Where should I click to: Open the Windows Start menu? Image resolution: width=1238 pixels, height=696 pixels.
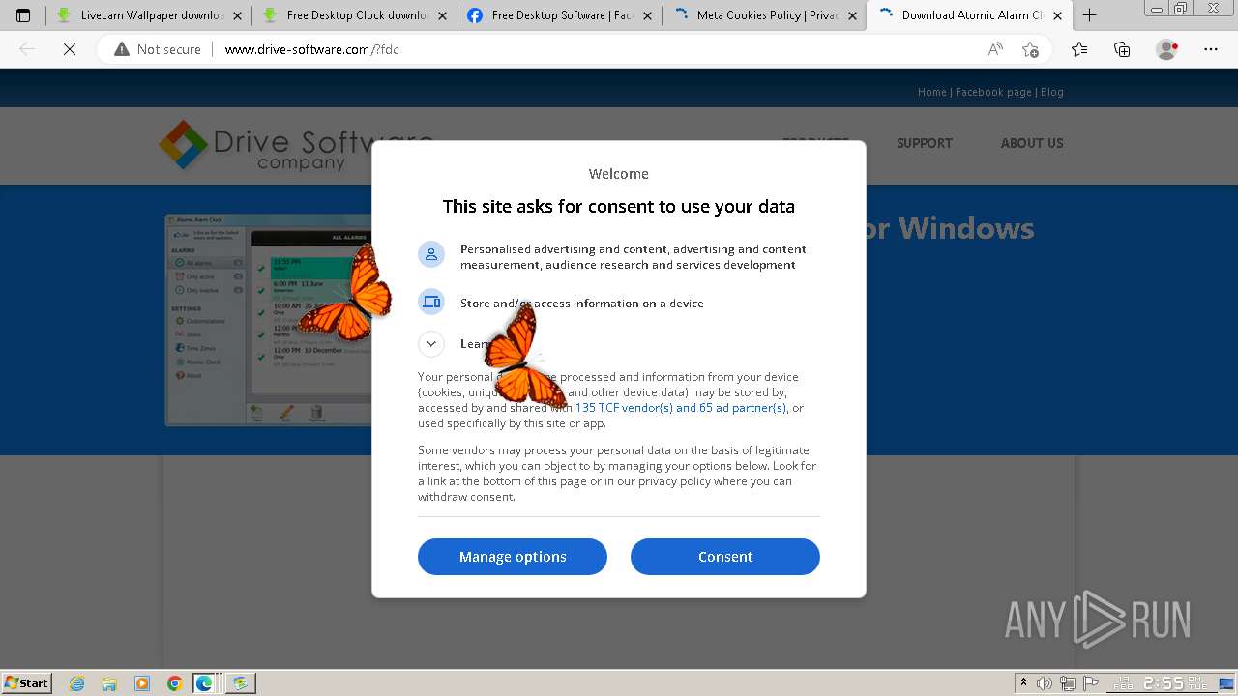pos(27,683)
